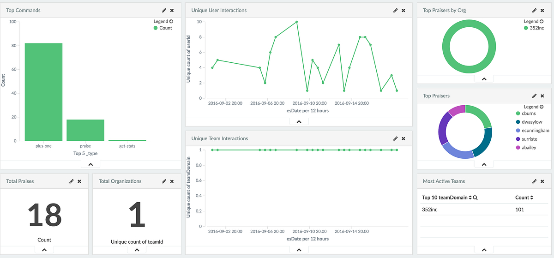The height and width of the screenshot is (258, 554).
Task: Click the praise bar in Top Commands
Action: [85, 130]
